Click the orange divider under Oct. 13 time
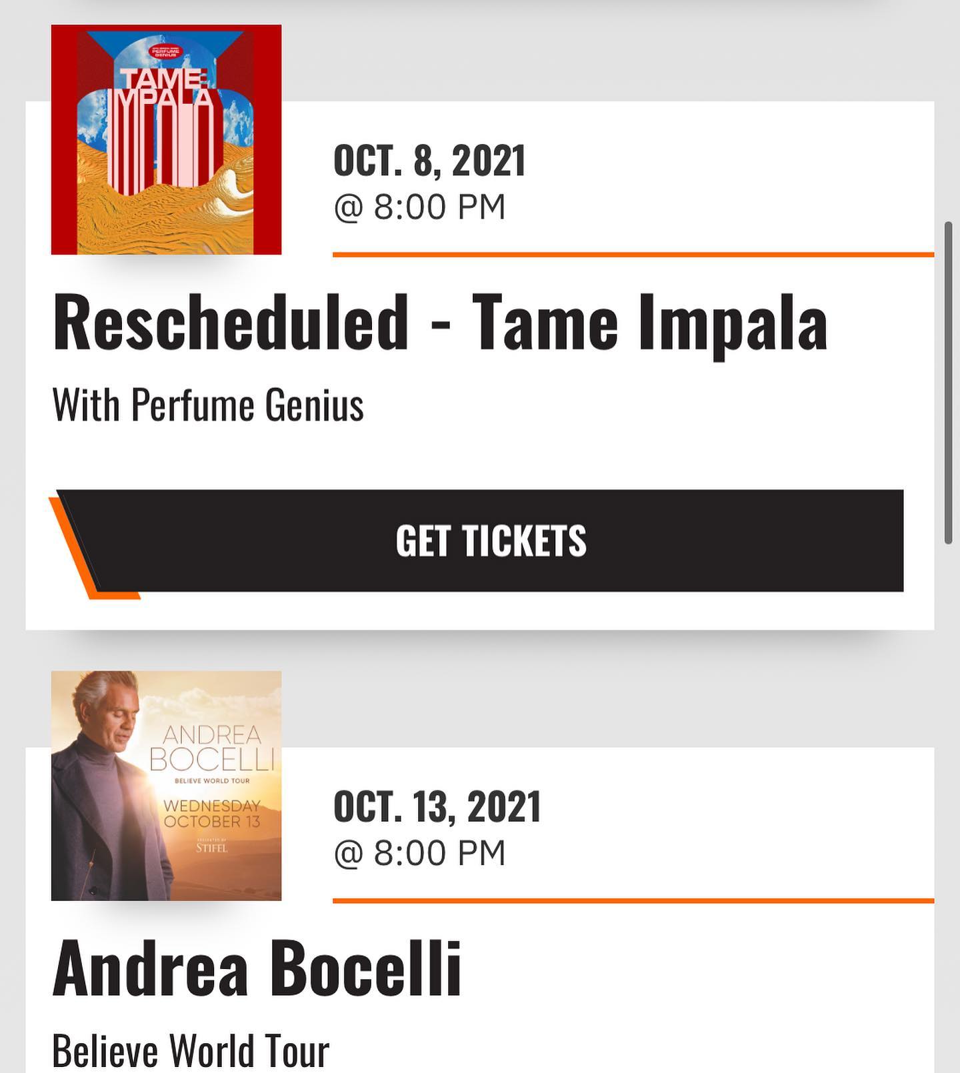 [633, 901]
